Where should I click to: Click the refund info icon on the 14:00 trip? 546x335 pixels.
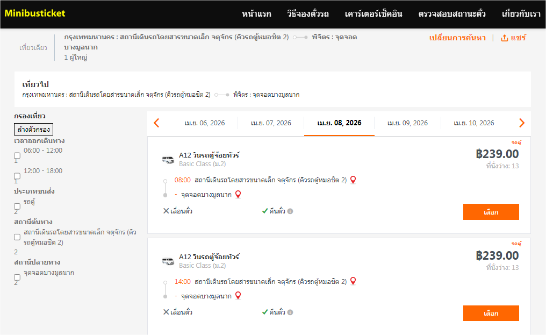pos(290,312)
